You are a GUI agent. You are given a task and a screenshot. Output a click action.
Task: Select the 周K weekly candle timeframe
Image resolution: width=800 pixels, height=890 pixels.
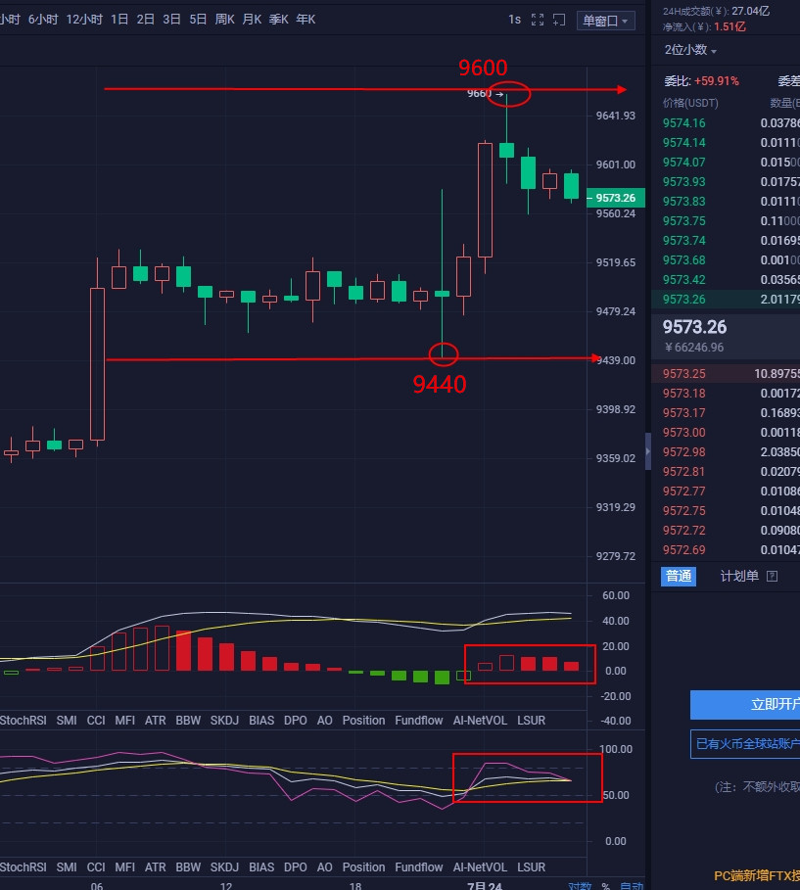[x=224, y=20]
